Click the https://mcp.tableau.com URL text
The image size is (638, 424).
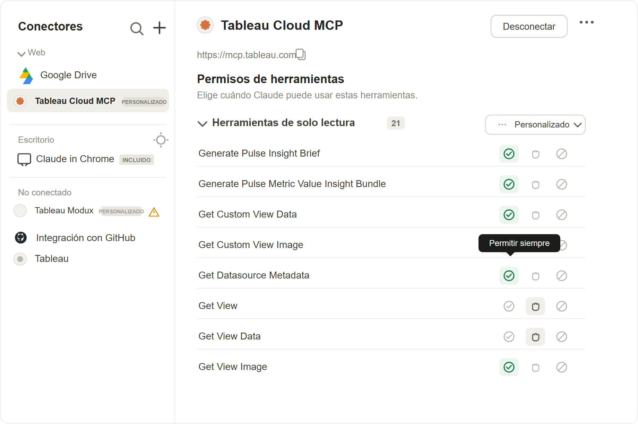click(x=246, y=55)
